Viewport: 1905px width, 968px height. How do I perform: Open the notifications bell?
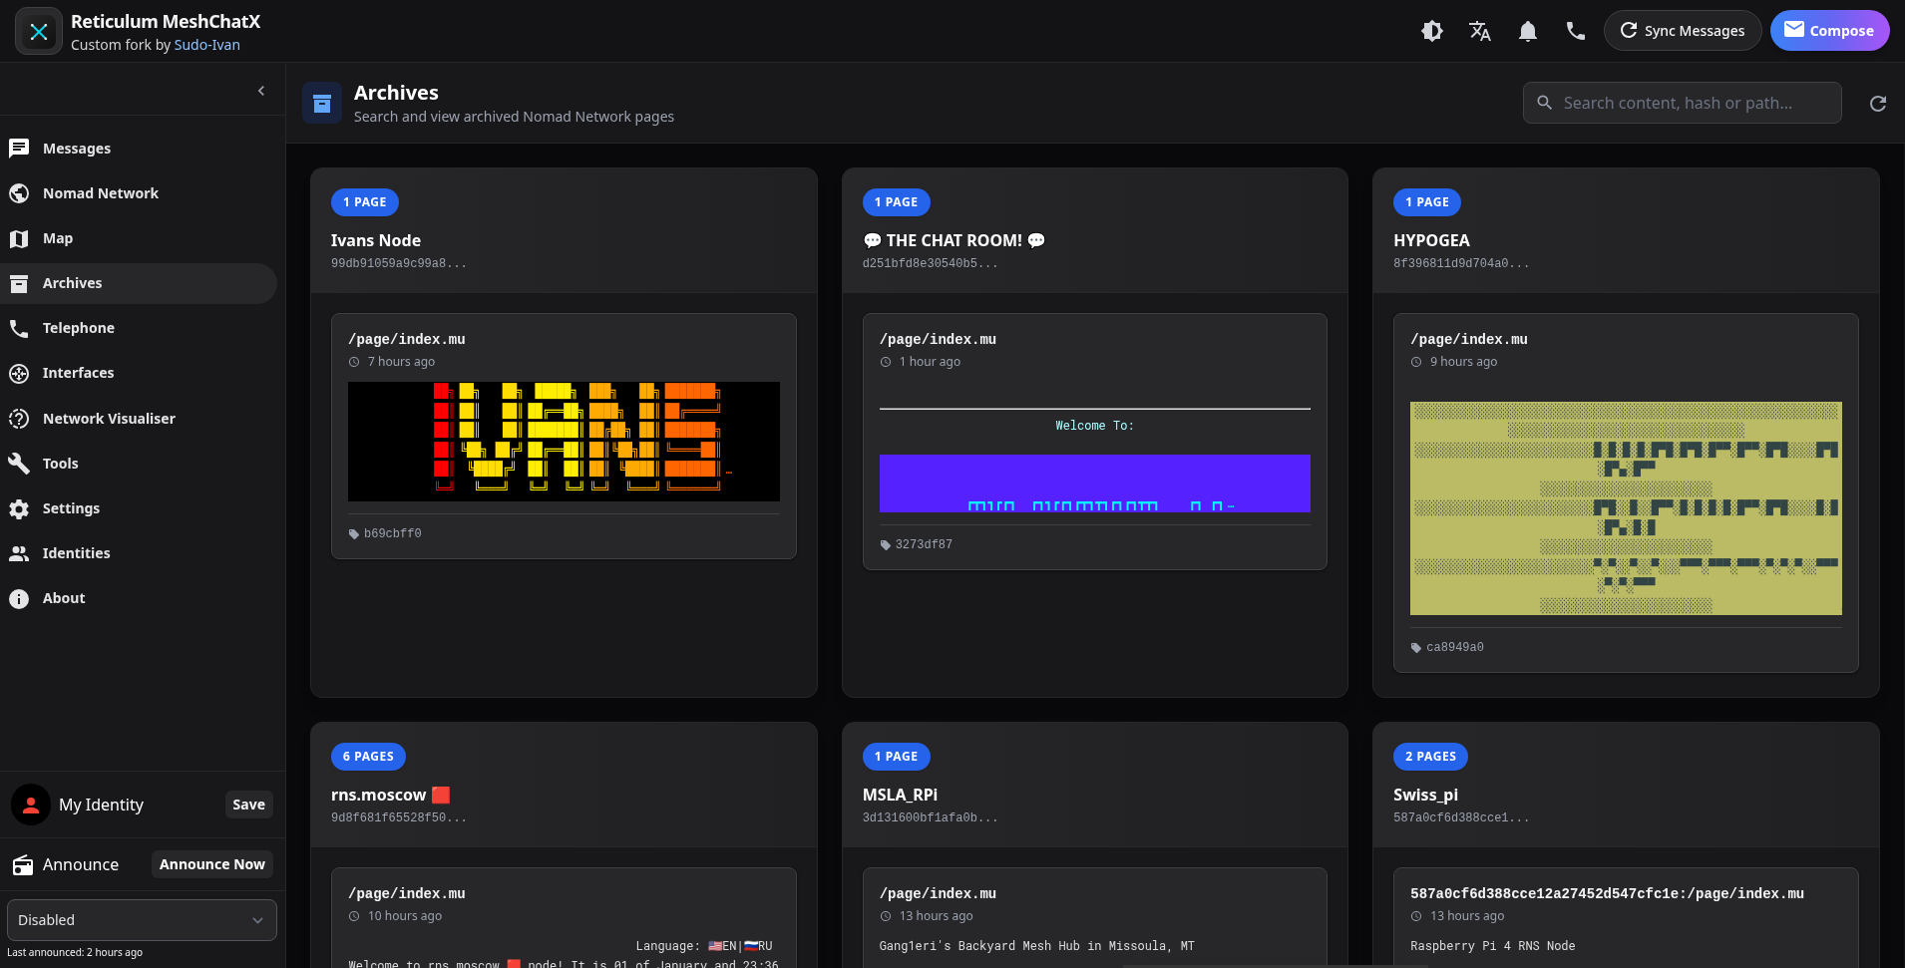(1528, 31)
